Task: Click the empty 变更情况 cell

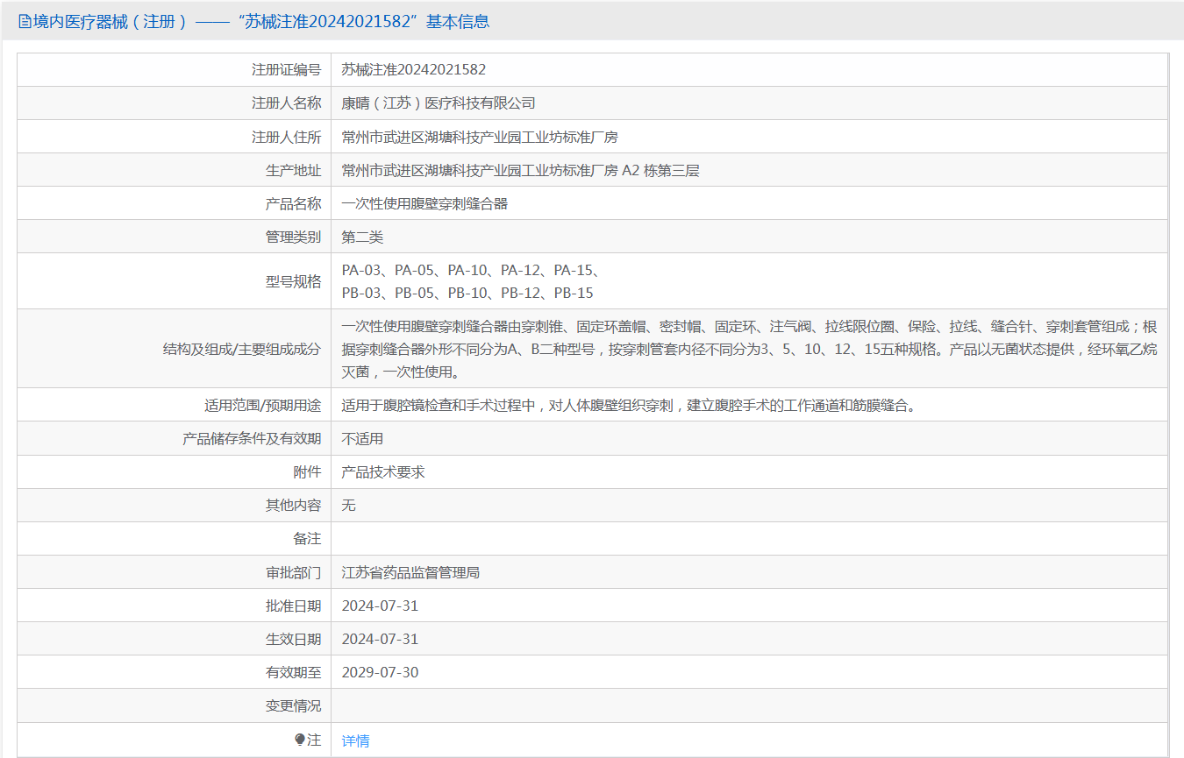Action: tap(749, 705)
